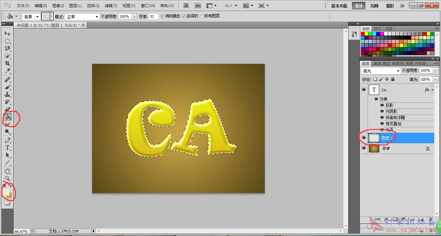Expand the fill source dropdown (前景)

point(31,16)
